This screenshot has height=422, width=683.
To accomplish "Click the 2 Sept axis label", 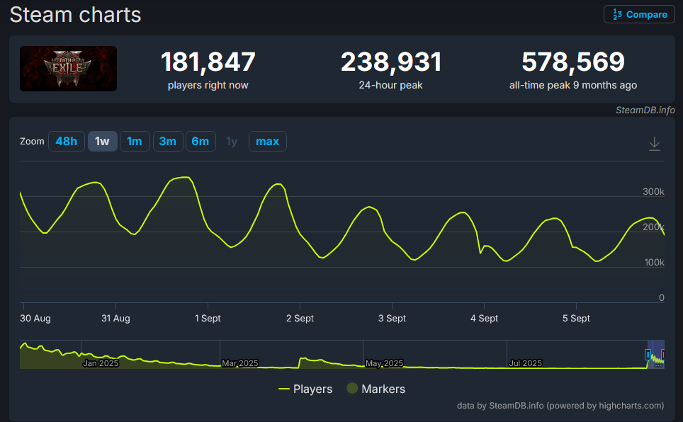I will tap(300, 319).
